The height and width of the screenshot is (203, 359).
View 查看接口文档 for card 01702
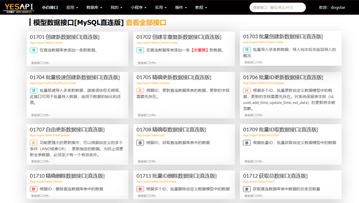click(147, 63)
